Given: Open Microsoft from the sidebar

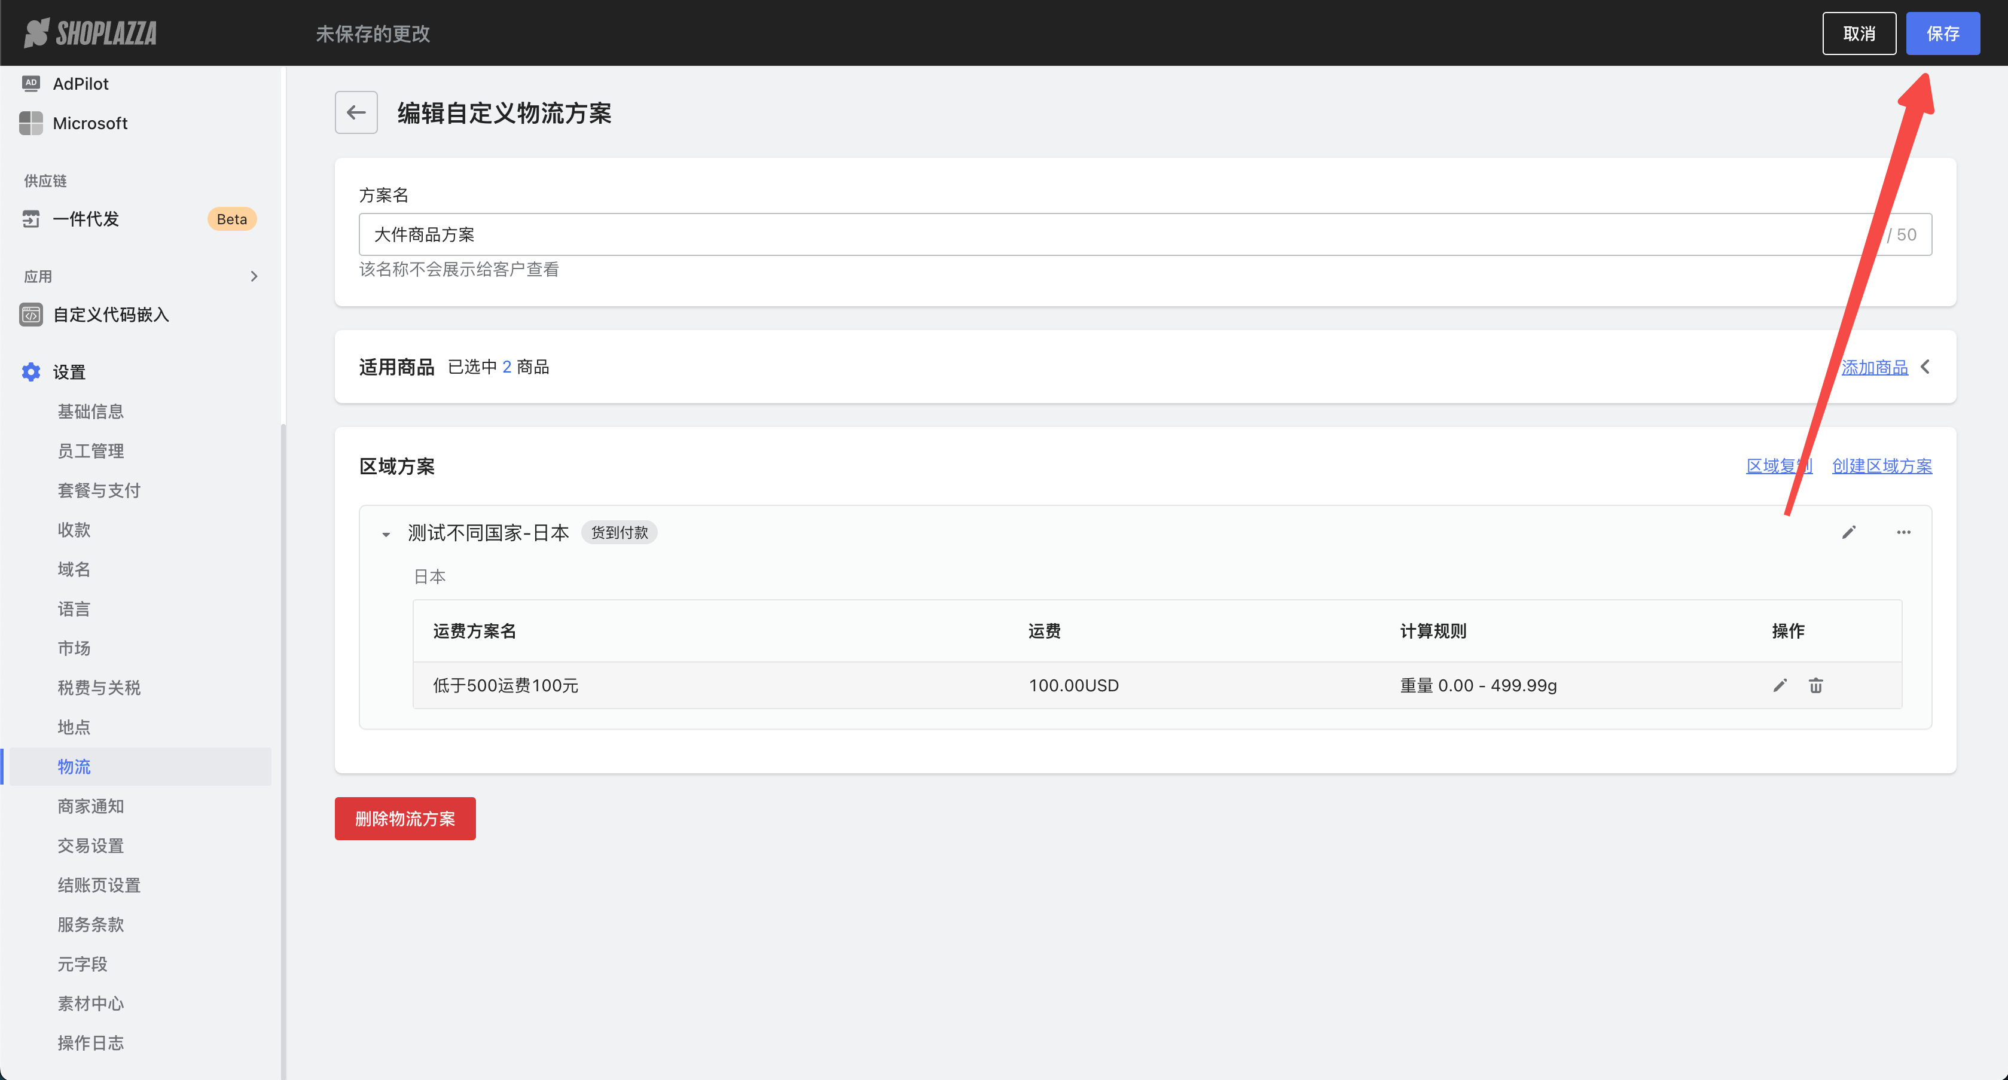Looking at the screenshot, I should tap(90, 123).
